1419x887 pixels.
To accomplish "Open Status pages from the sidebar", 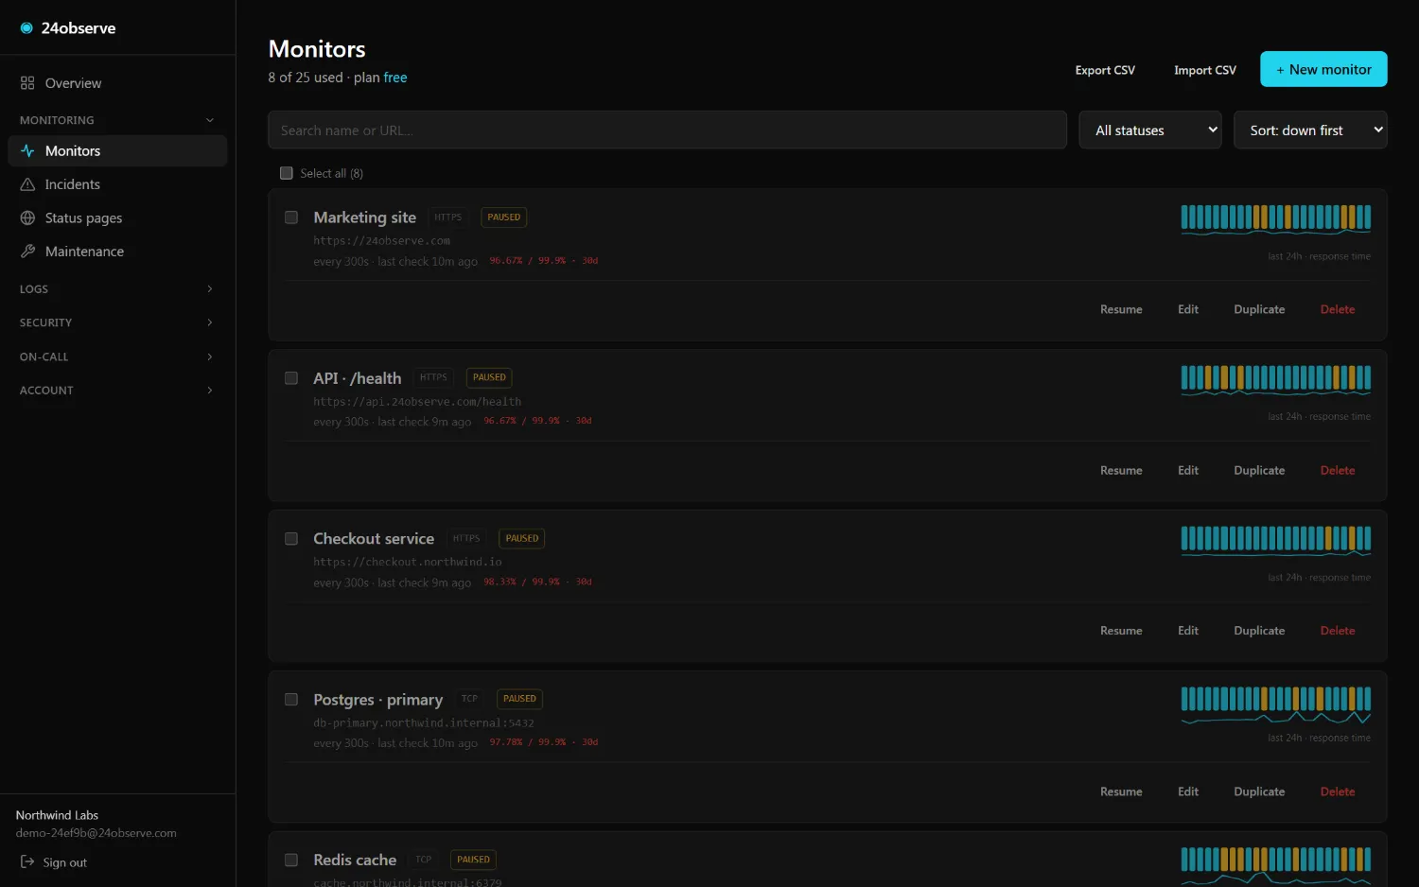I will 117,218.
